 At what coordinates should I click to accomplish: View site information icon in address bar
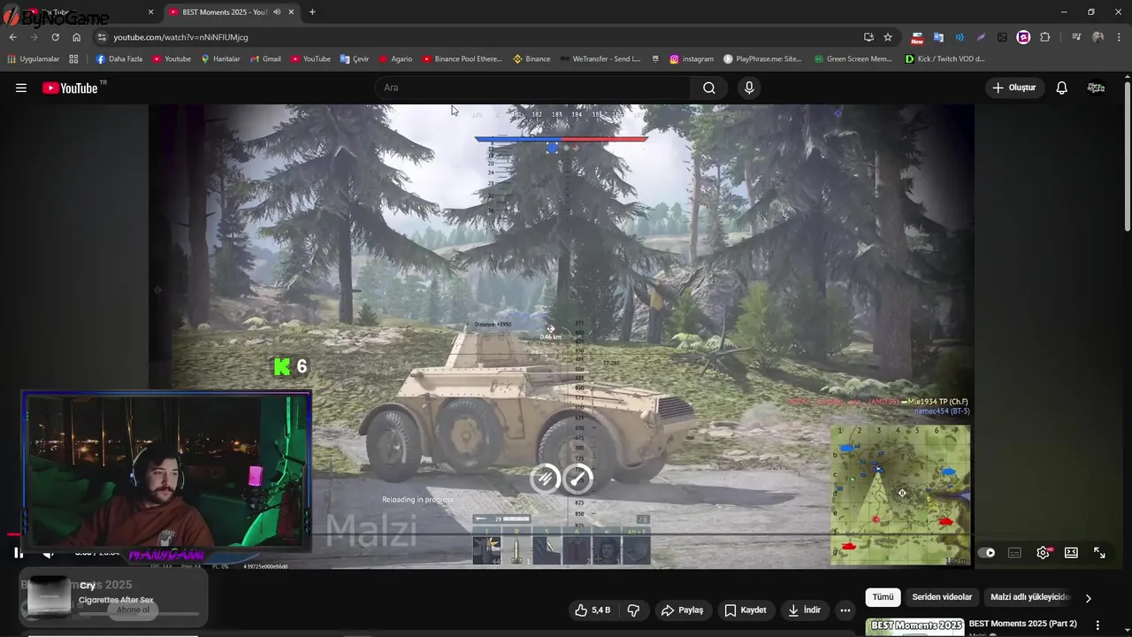click(102, 37)
